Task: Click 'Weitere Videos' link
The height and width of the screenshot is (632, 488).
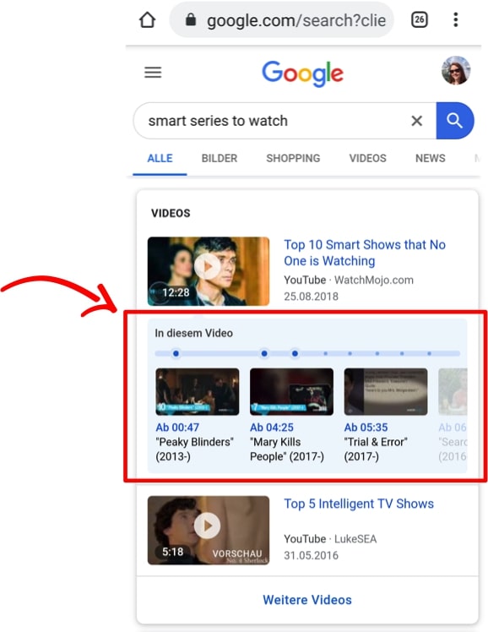Action: coord(307,600)
